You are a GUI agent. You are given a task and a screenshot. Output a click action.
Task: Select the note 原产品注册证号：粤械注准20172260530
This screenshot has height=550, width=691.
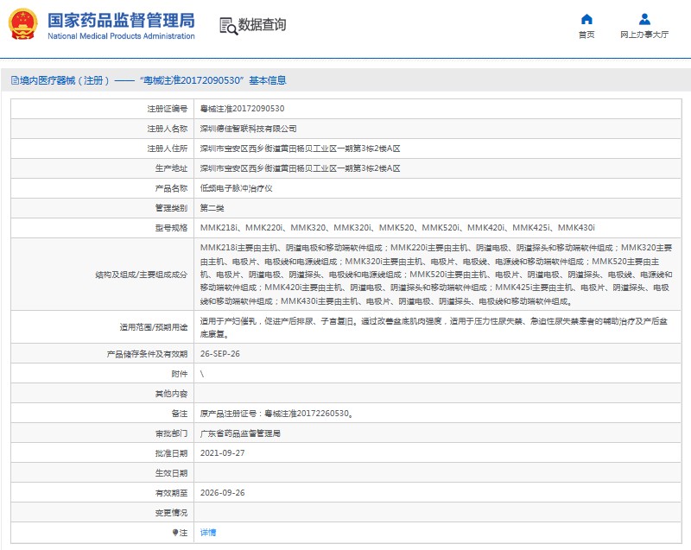coord(276,414)
